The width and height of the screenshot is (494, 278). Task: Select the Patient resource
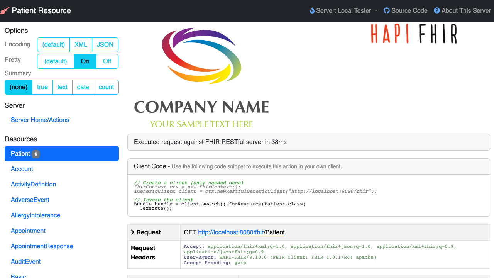62,154
